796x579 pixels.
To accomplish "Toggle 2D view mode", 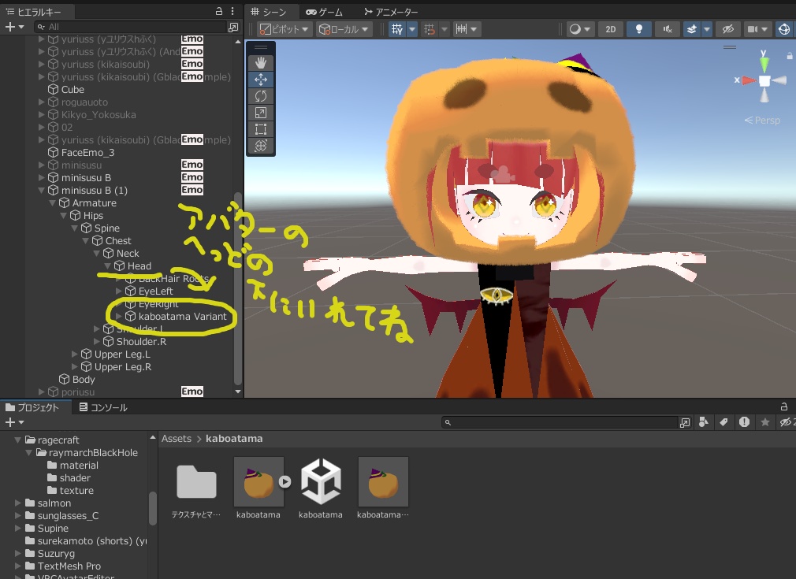I will 611,29.
